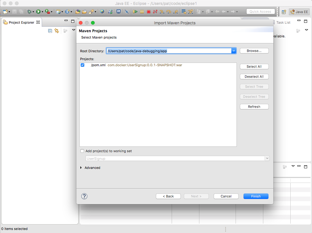This screenshot has width=312, height=233.
Task: Open the Root Directory dropdown
Action: pyautogui.click(x=234, y=51)
